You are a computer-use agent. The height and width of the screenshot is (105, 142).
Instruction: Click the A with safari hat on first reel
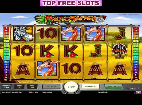(23, 69)
